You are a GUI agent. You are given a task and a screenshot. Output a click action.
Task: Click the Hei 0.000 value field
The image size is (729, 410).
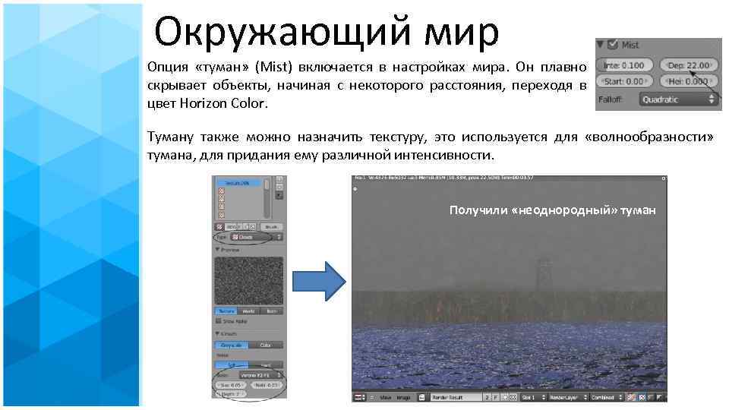[689, 81]
